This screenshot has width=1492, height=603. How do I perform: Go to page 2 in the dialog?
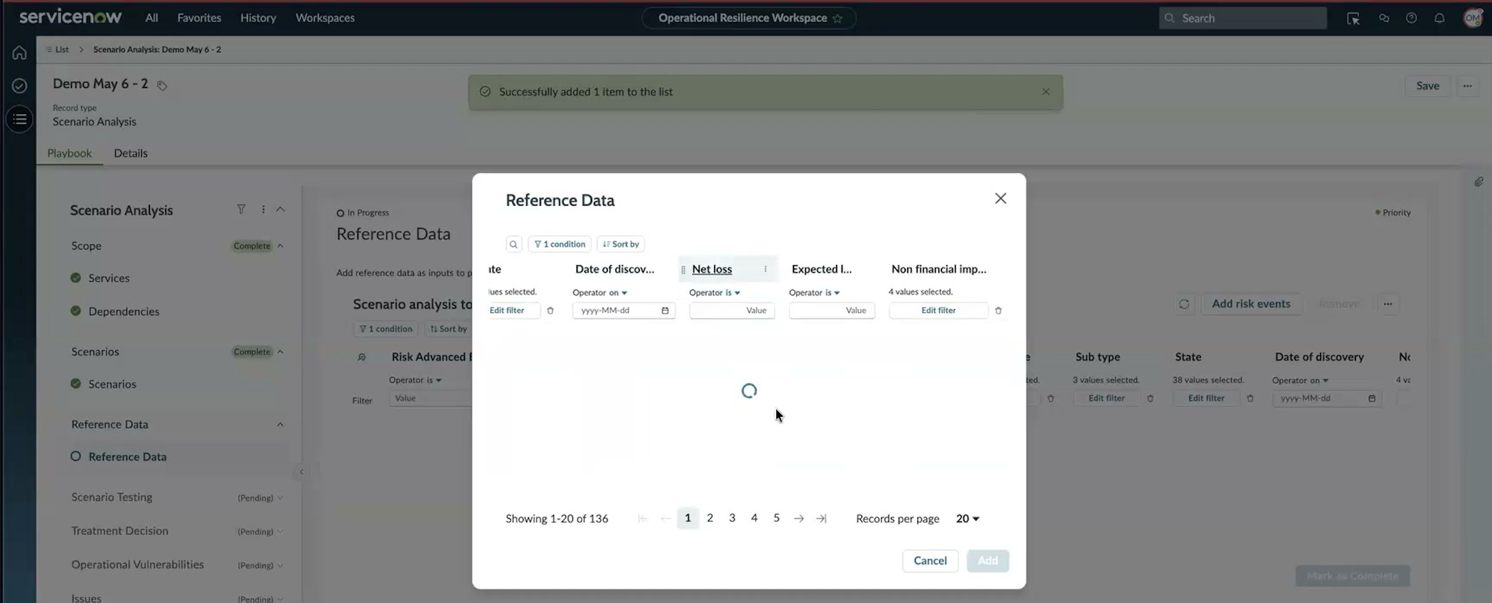coord(710,518)
